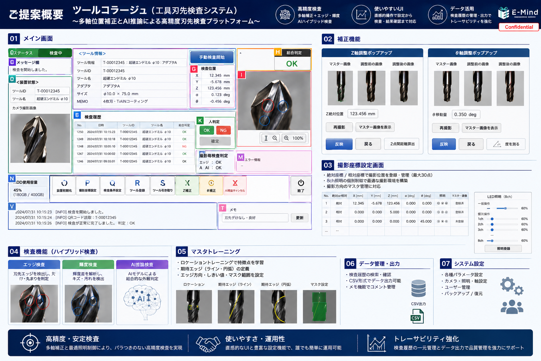Mark the human judgment as NG
The height and width of the screenshot is (361, 541).
pos(223,130)
